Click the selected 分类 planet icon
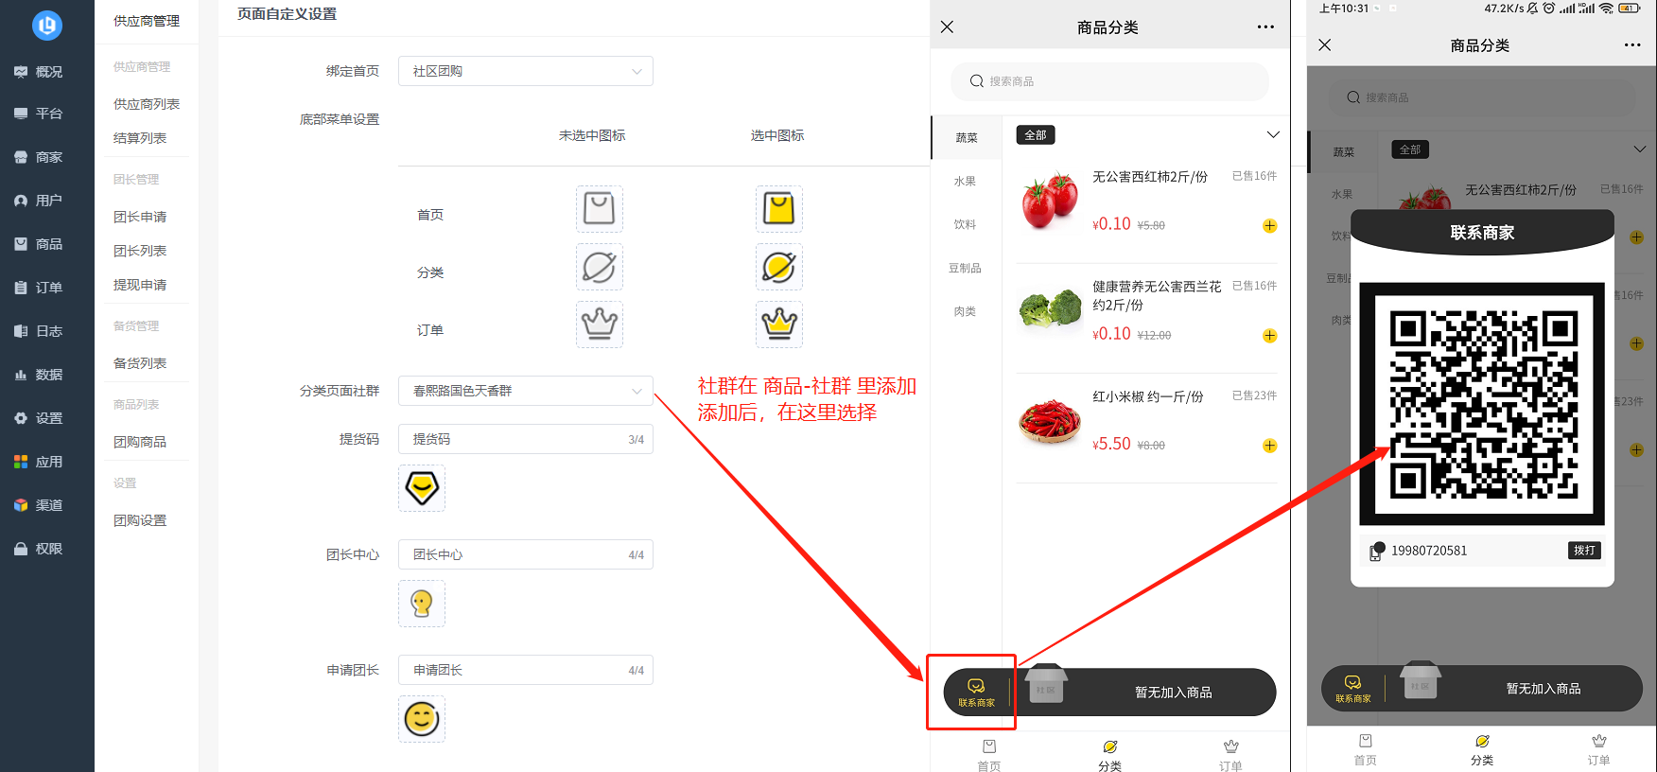This screenshot has width=1657, height=772. pyautogui.click(x=779, y=267)
